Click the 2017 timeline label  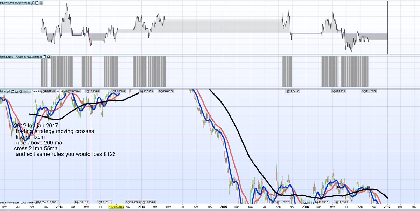(x=386, y=206)
